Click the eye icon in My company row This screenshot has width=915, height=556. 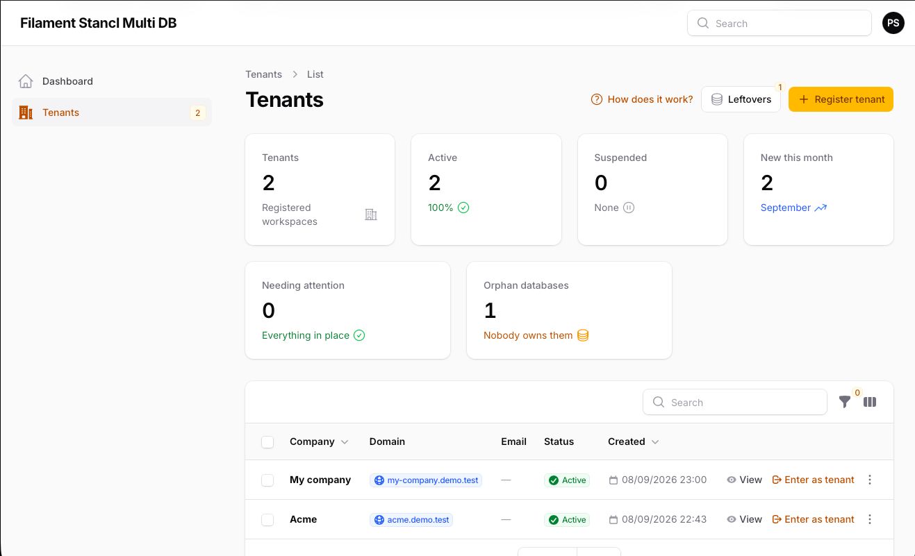(732, 480)
